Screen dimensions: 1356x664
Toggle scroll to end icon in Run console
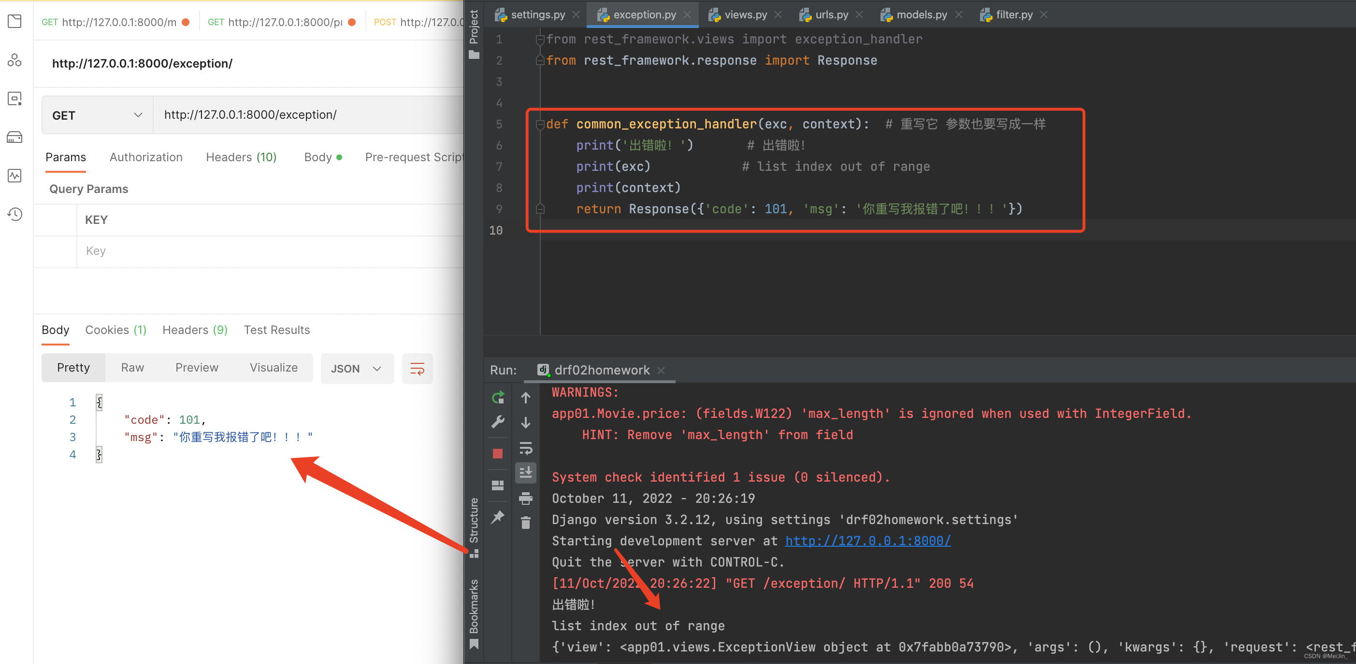tap(525, 472)
